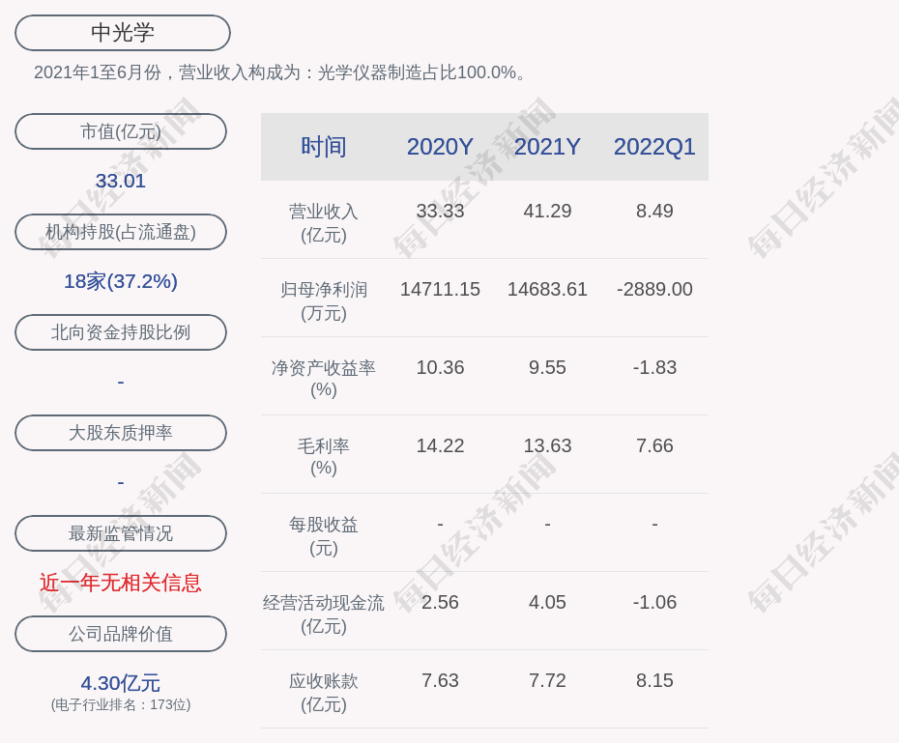This screenshot has height=743, width=899.
Task: Select the 2021Y column header
Action: (x=547, y=147)
